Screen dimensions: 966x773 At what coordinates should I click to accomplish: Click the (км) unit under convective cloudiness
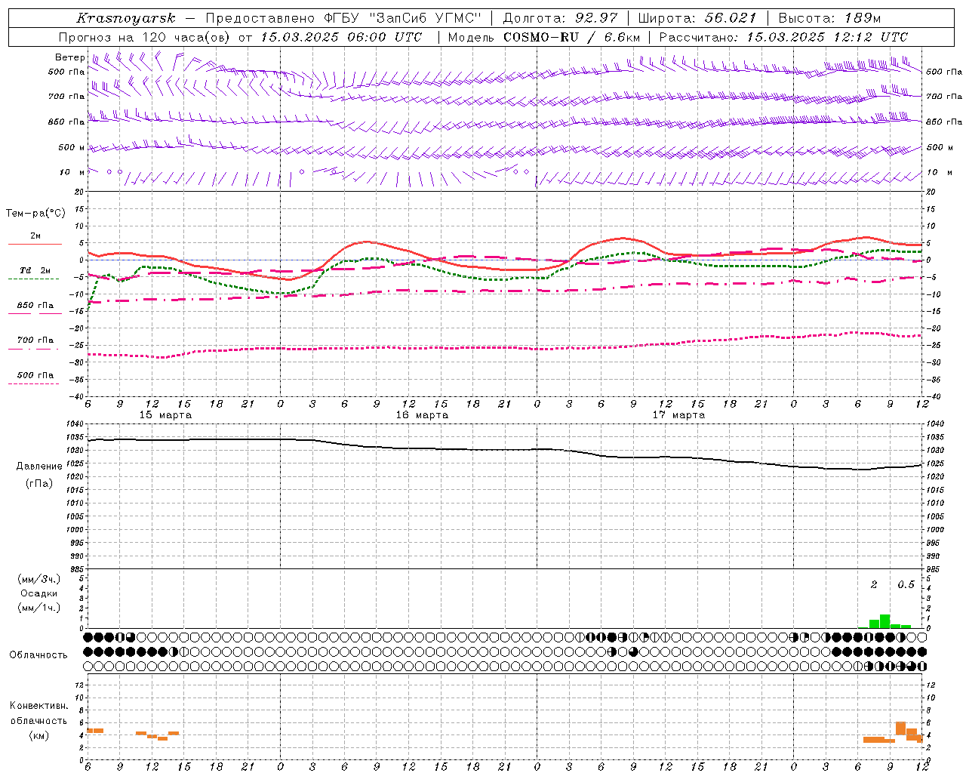click(39, 735)
